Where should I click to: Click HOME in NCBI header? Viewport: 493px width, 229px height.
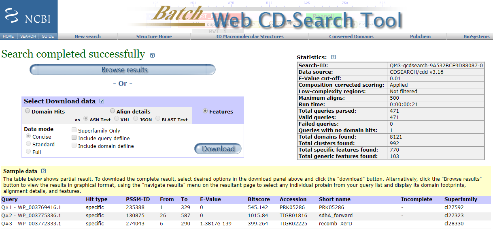coord(8,36)
